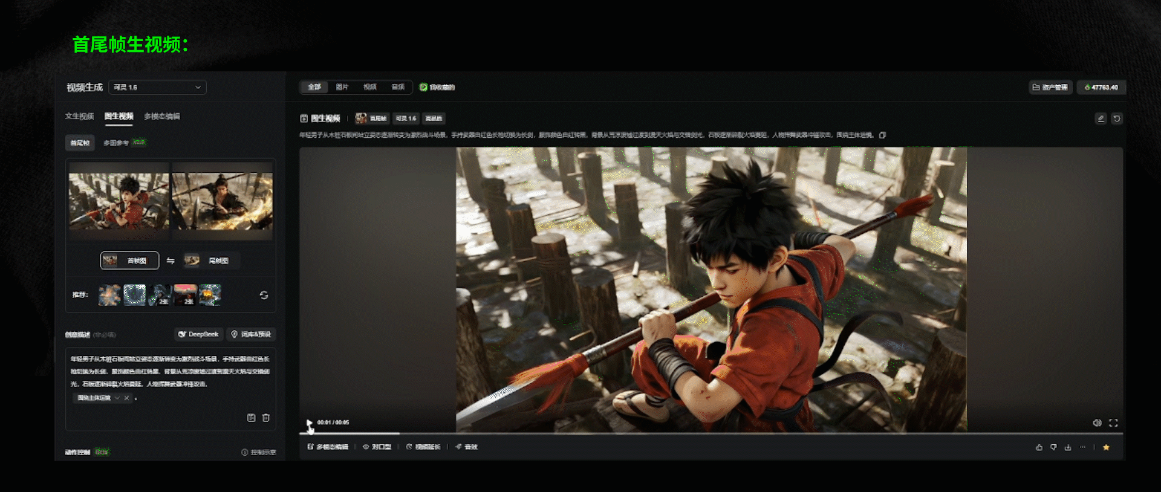This screenshot has height=492, width=1161.
Task: Expand the 围绕主体运镜 tag dropdown
Action: click(117, 398)
